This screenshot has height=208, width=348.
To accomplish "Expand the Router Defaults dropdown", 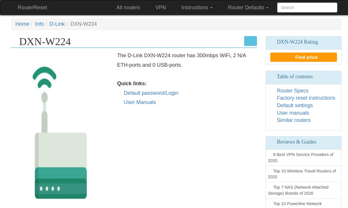I will point(248,8).
